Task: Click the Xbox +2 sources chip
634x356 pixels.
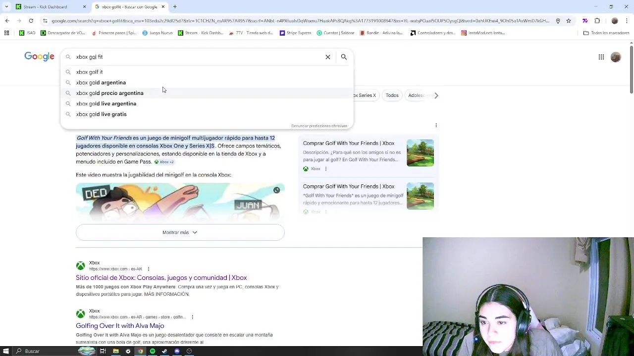Action: coord(164,162)
